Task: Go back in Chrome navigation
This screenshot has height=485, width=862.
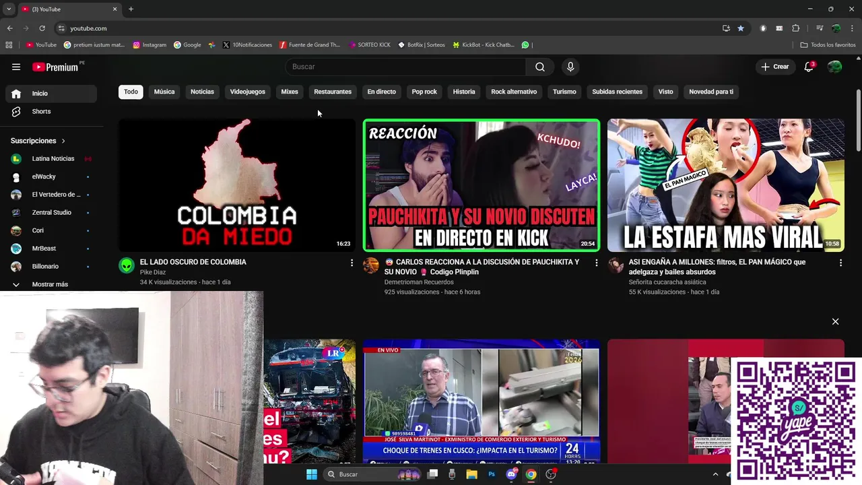Action: coord(9,28)
